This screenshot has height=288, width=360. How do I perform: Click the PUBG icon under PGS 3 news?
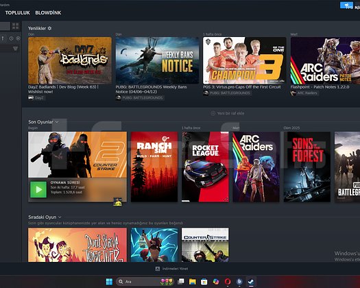(x=206, y=93)
